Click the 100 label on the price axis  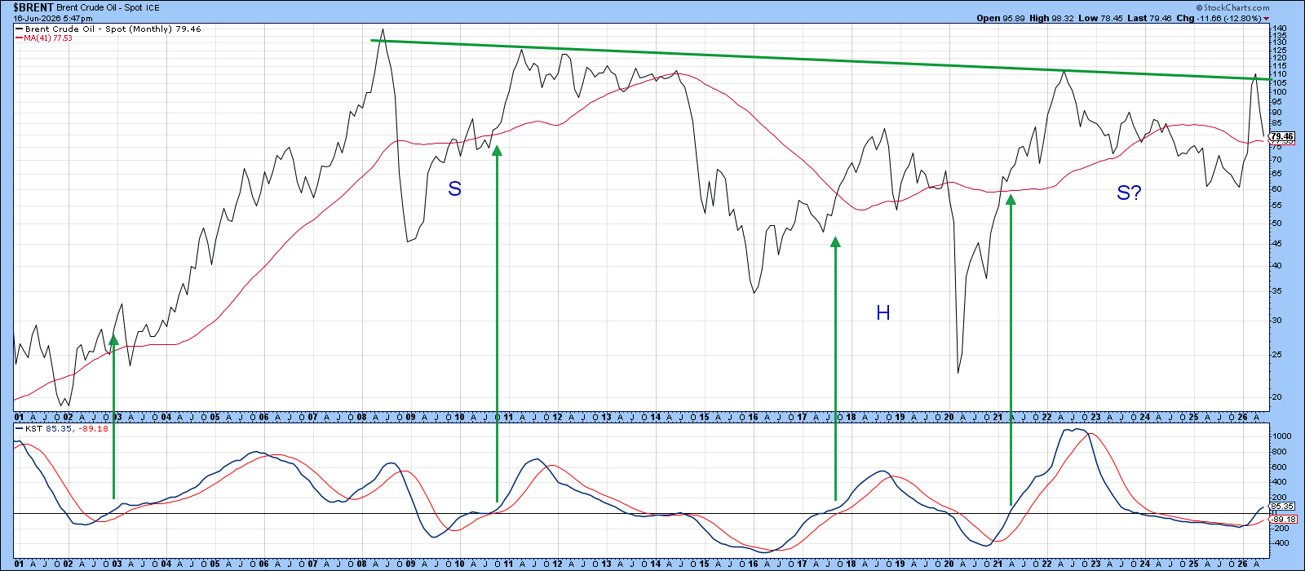coord(1281,91)
